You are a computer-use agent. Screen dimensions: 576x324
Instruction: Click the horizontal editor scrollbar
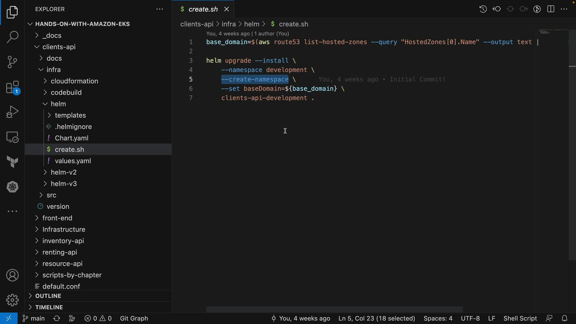(x=334, y=309)
